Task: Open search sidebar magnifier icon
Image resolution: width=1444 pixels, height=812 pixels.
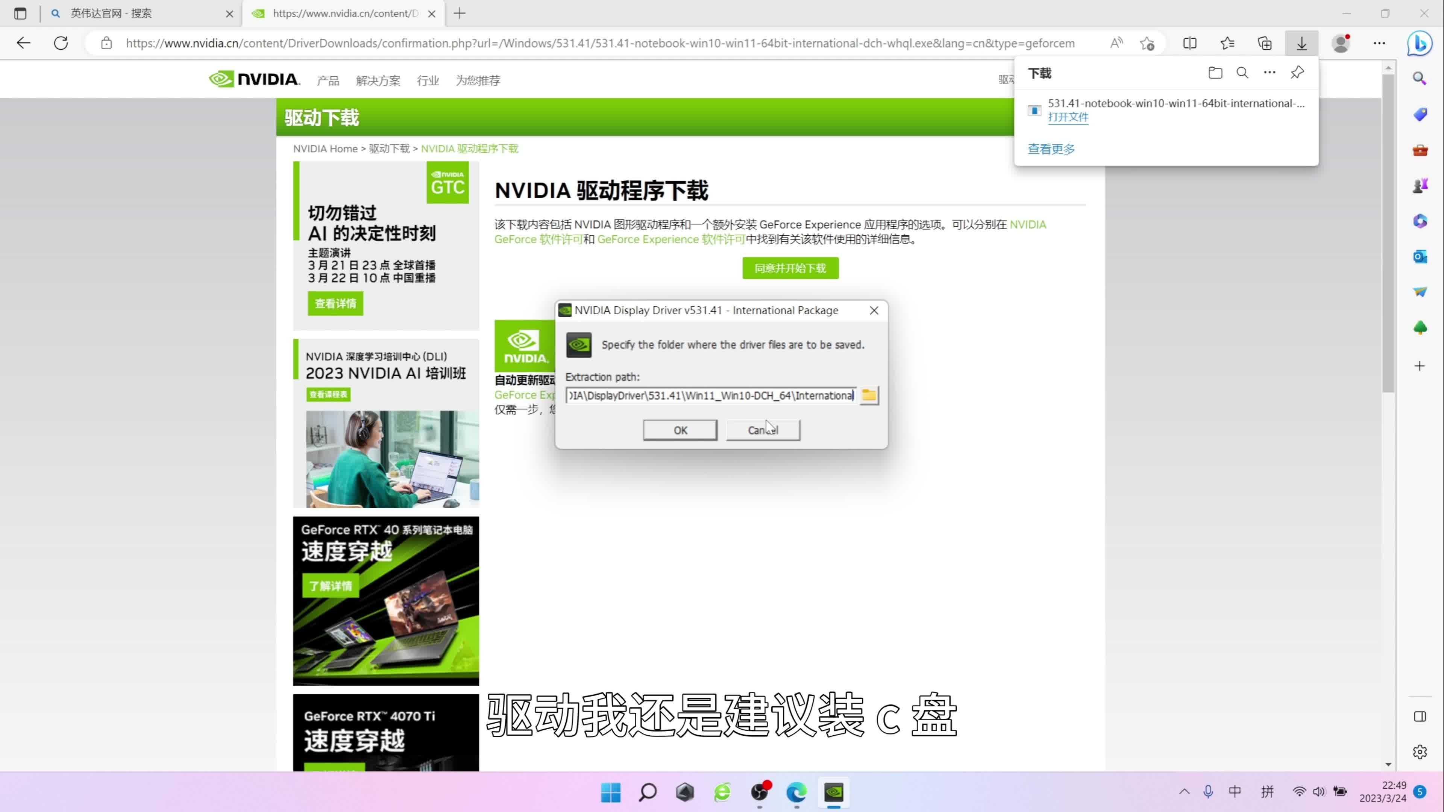Action: (x=1419, y=78)
